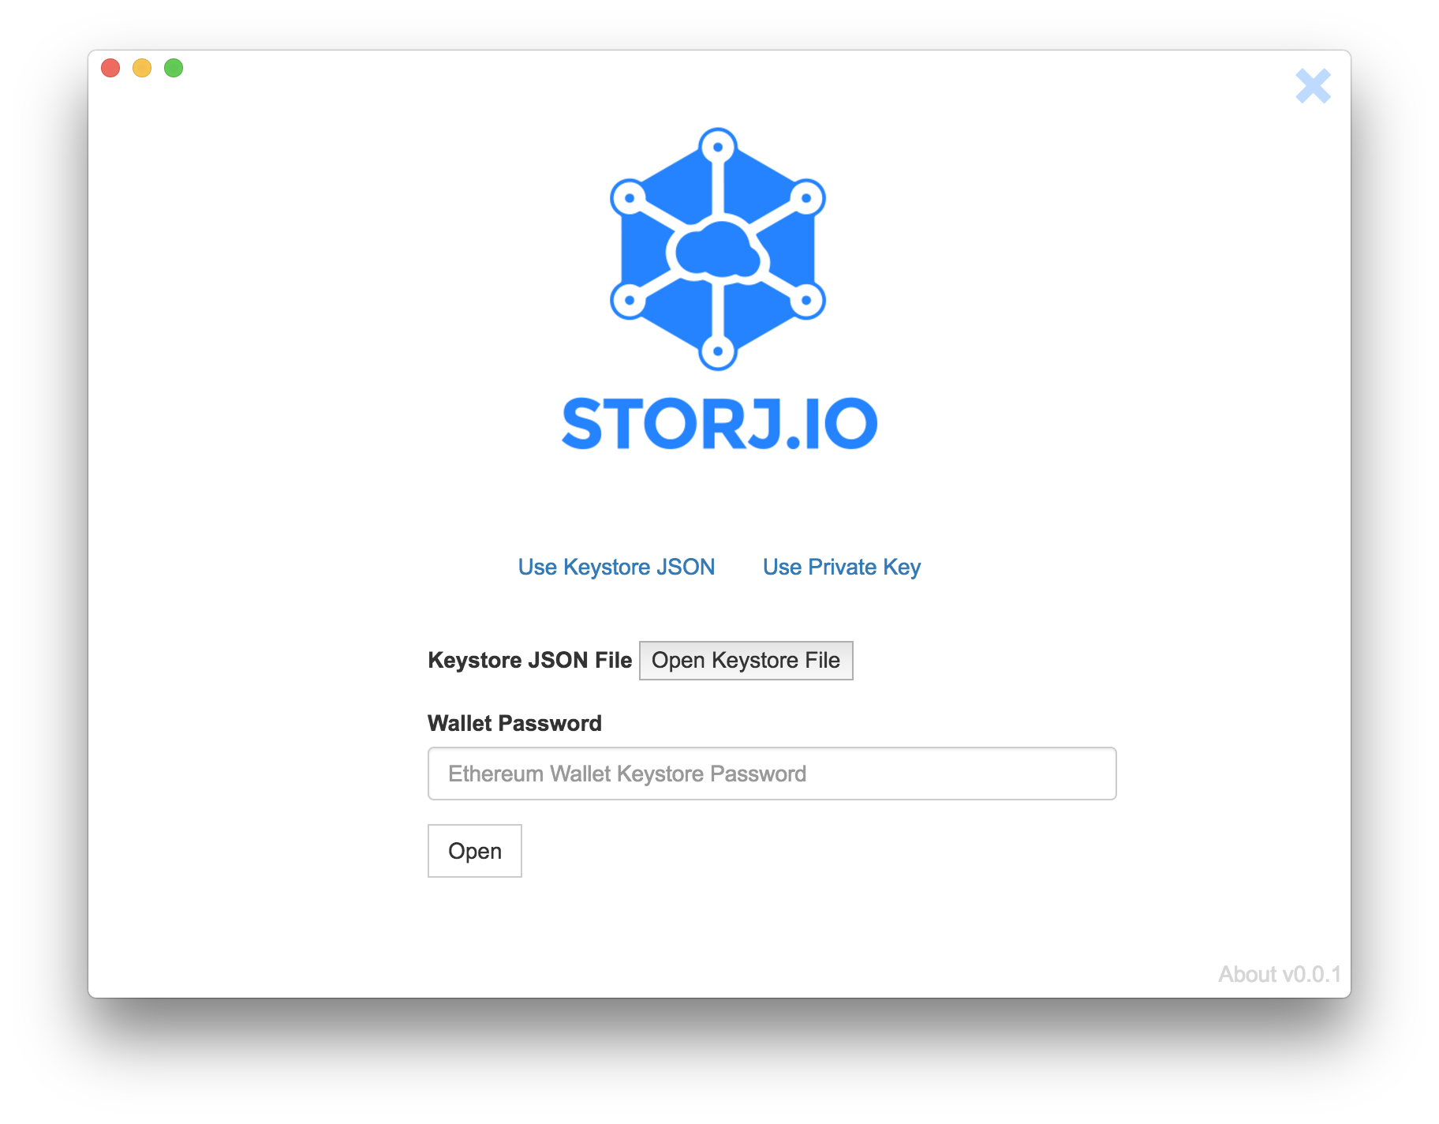Screen dimensions: 1439x1124
Task: Maximize window with green traffic light
Action: [174, 68]
